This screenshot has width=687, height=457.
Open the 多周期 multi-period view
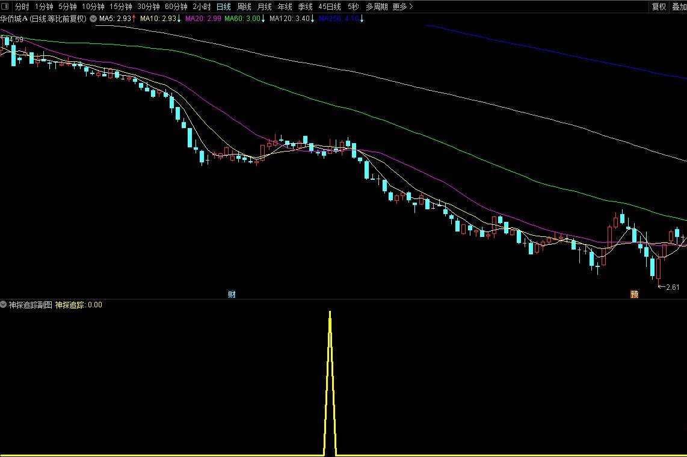coord(377,7)
